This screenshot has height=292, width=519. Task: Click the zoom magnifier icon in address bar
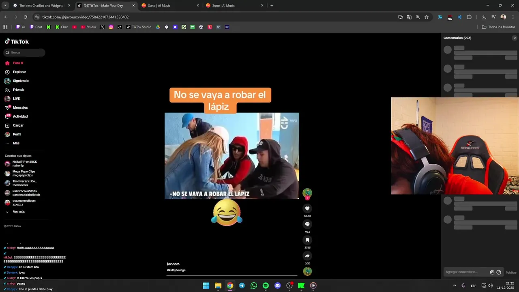pyautogui.click(x=418, y=17)
